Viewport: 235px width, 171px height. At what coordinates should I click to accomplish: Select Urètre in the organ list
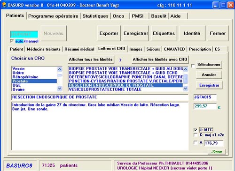coord(34,73)
